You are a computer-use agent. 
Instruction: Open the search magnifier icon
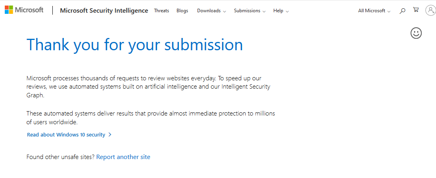(x=402, y=11)
